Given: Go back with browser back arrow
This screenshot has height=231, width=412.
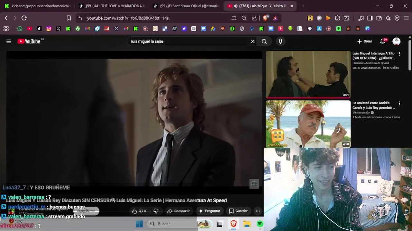Looking at the screenshot, I should tap(6, 18).
